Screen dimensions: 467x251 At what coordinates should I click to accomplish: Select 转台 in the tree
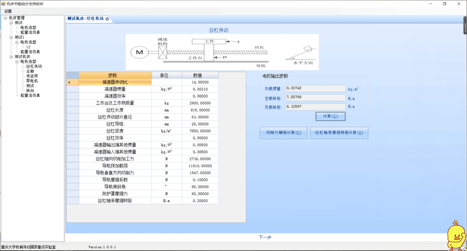30,90
